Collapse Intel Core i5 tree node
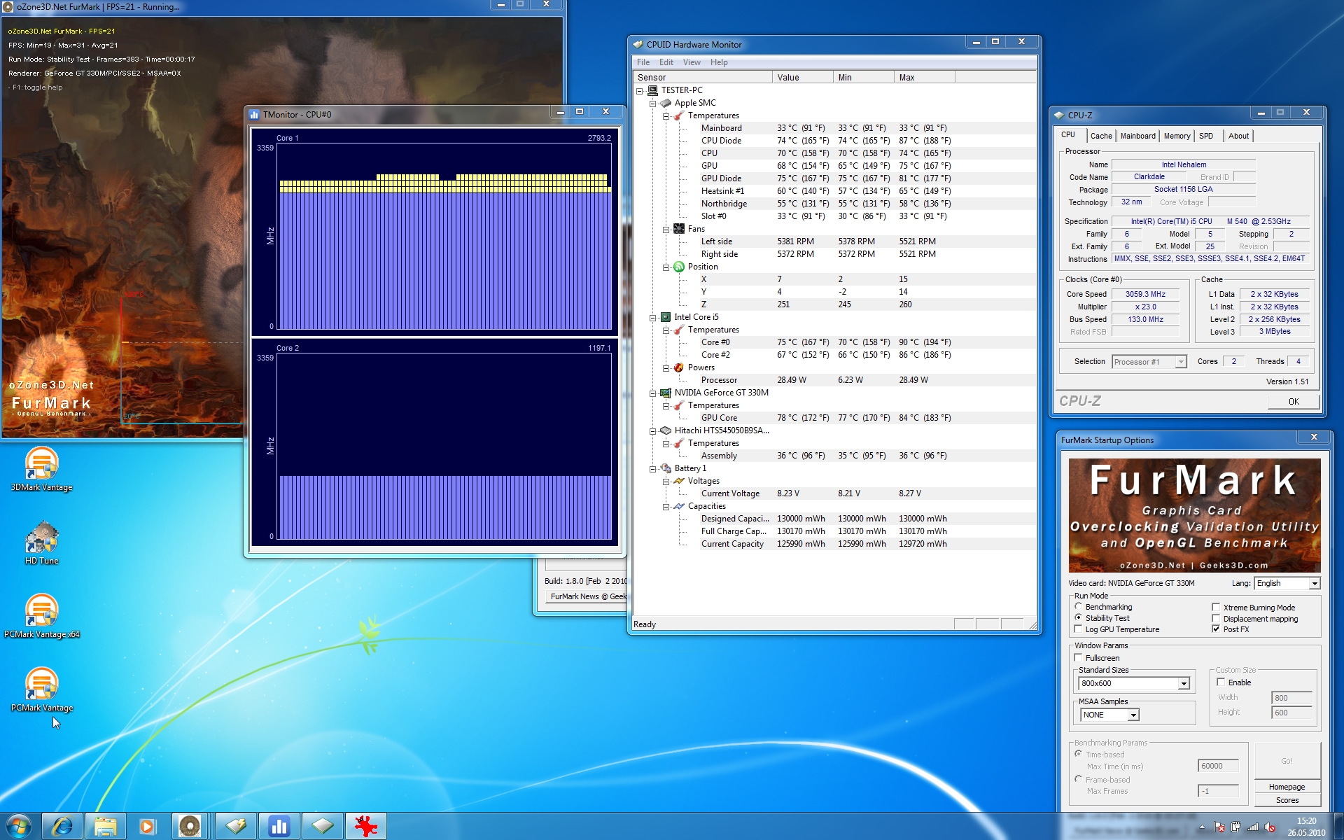This screenshot has width=1344, height=840. click(x=653, y=318)
